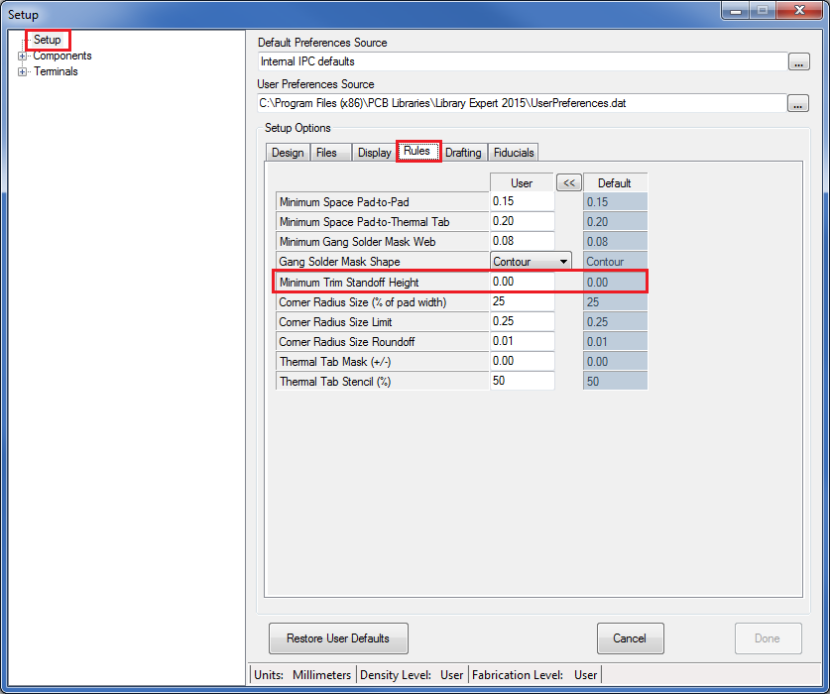The width and height of the screenshot is (830, 694).
Task: Browse for User Preferences Source file
Action: pos(798,104)
